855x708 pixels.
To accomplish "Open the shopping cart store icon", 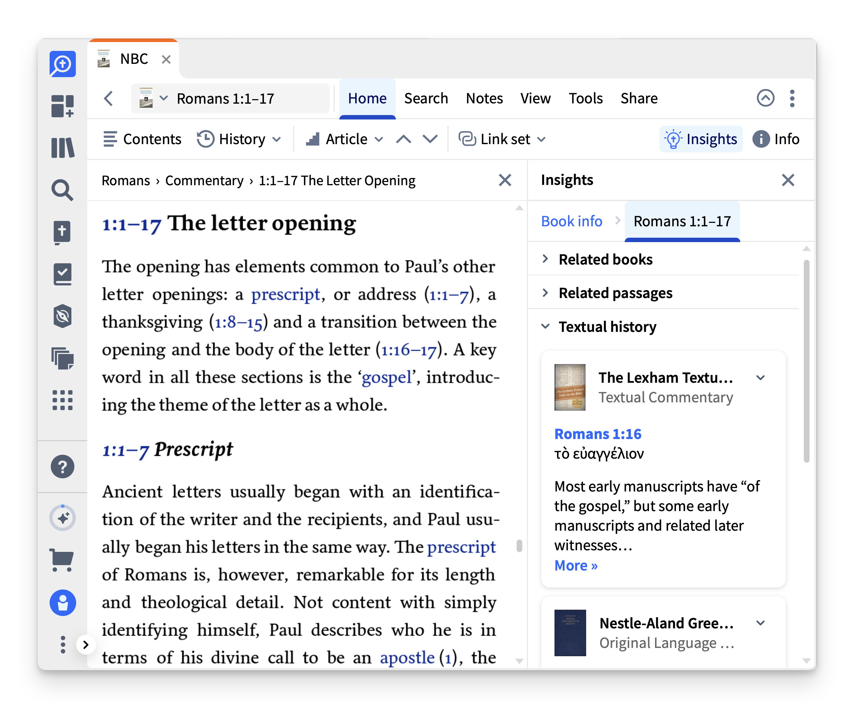I will pyautogui.click(x=62, y=560).
